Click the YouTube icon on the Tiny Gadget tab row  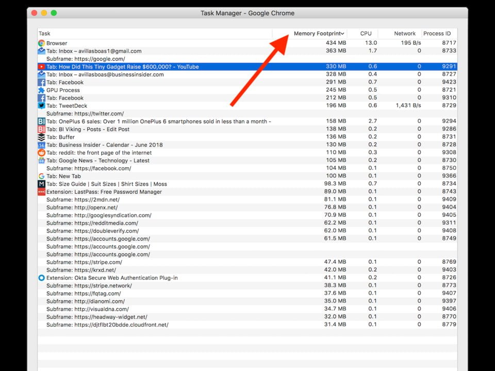[x=41, y=66]
